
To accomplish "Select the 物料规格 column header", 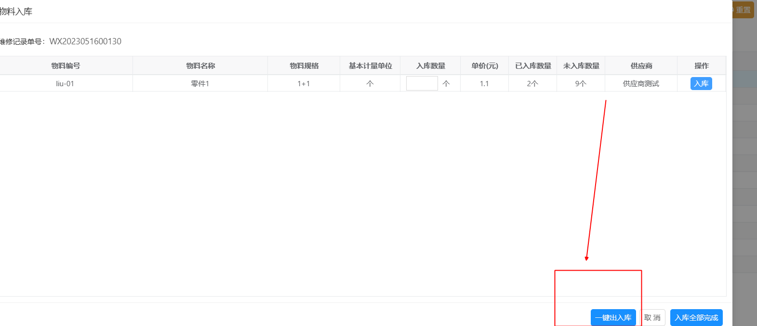I will tap(304, 66).
